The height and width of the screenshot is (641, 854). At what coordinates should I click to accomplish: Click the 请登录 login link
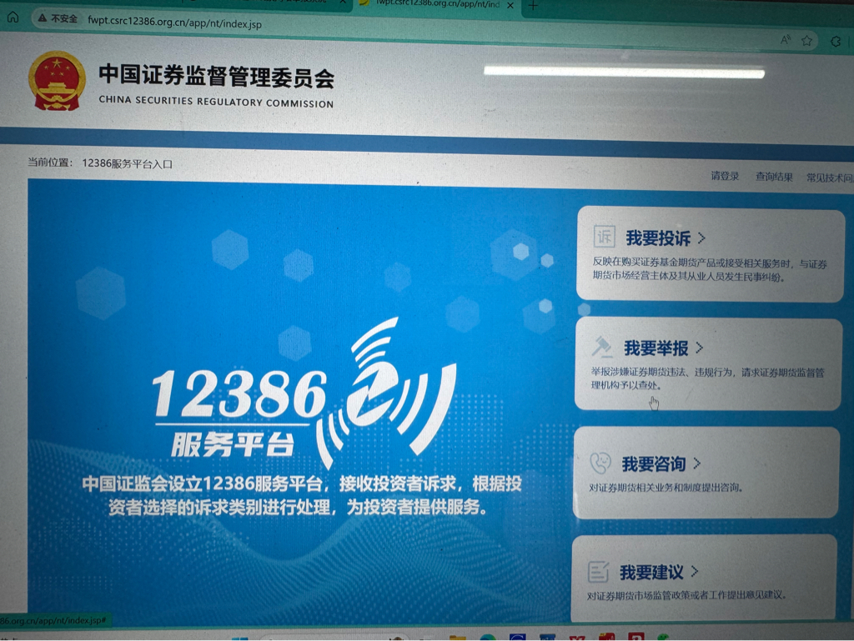click(x=725, y=176)
